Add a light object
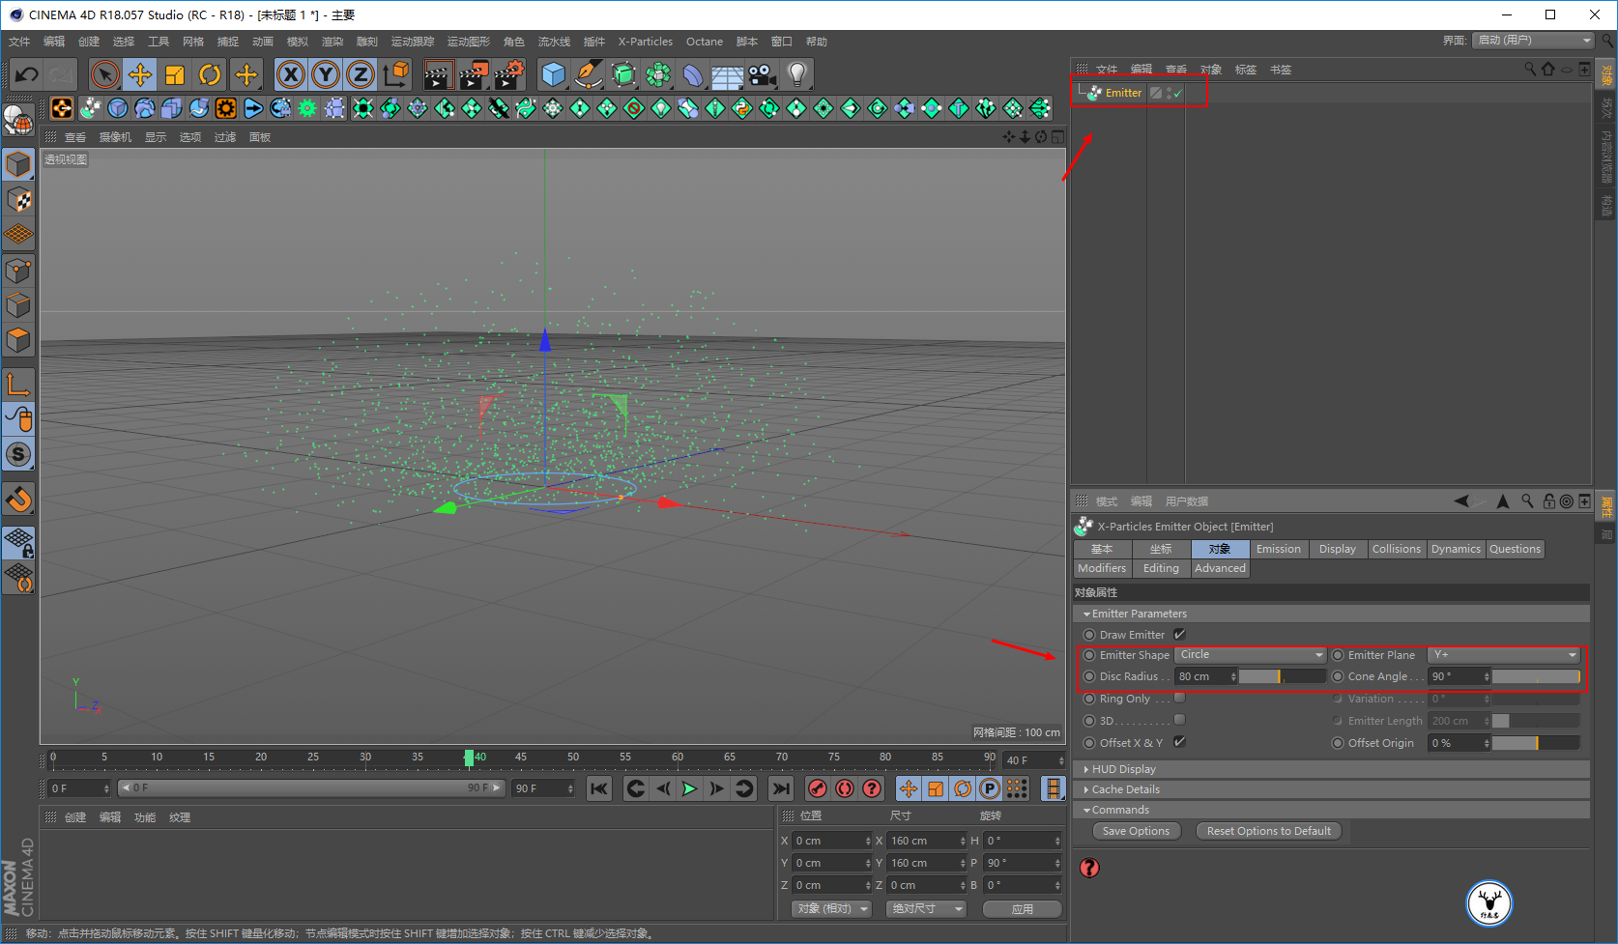Screen dimensions: 1618x944 (x=797, y=74)
